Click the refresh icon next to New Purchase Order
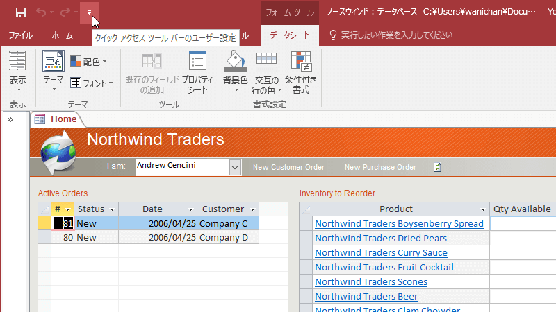Screen dimensions: 556x312 (438, 167)
